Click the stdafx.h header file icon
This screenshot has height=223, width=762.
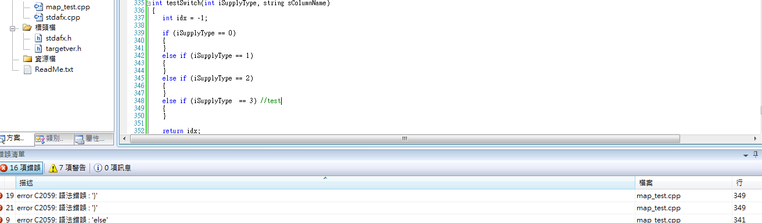(x=39, y=38)
